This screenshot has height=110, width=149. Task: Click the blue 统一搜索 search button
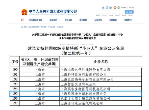coord(129,12)
